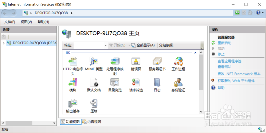
Task: Click the refresh page toolbar icon
Action: click(237, 13)
